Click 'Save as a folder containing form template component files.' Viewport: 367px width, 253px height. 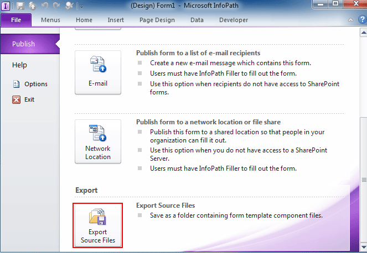[236, 215]
